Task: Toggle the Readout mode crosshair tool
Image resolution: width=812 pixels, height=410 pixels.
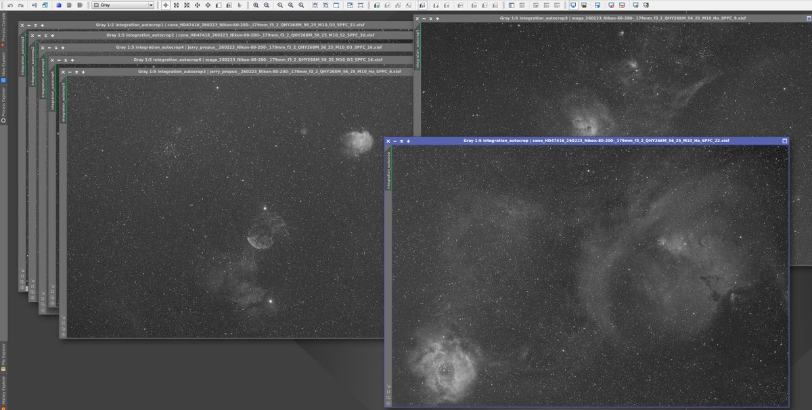Action: (x=166, y=5)
